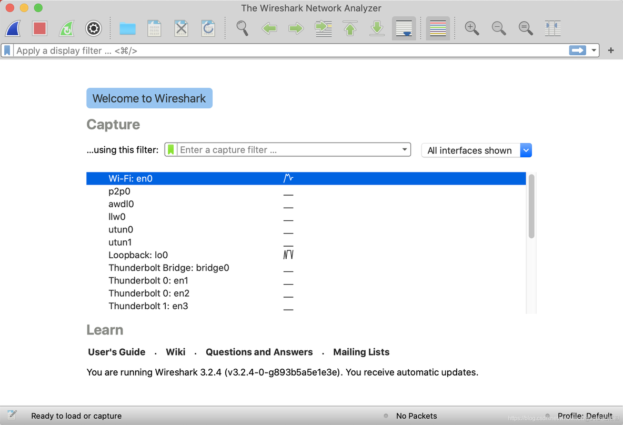Jump to the first packet icon
This screenshot has width=623, height=425.
[x=350, y=28]
